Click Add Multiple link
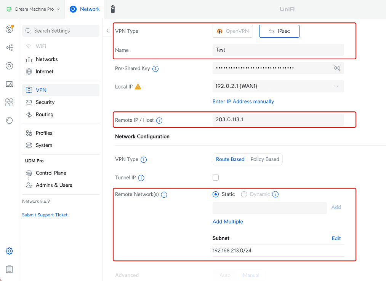The image size is (386, 281). (x=228, y=222)
